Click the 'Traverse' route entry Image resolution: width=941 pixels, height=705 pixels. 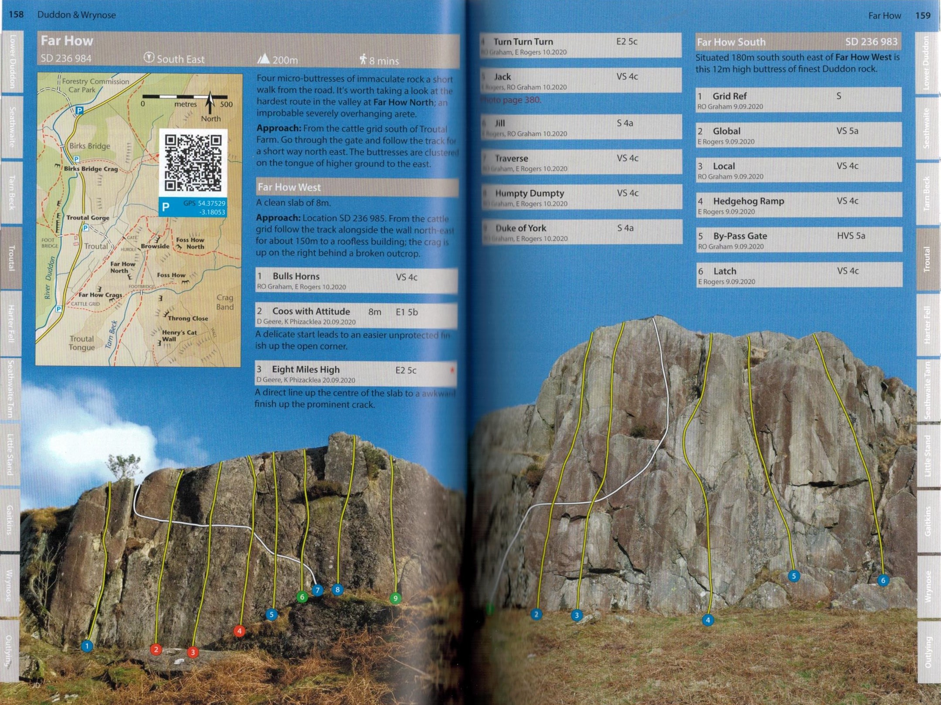[581, 162]
